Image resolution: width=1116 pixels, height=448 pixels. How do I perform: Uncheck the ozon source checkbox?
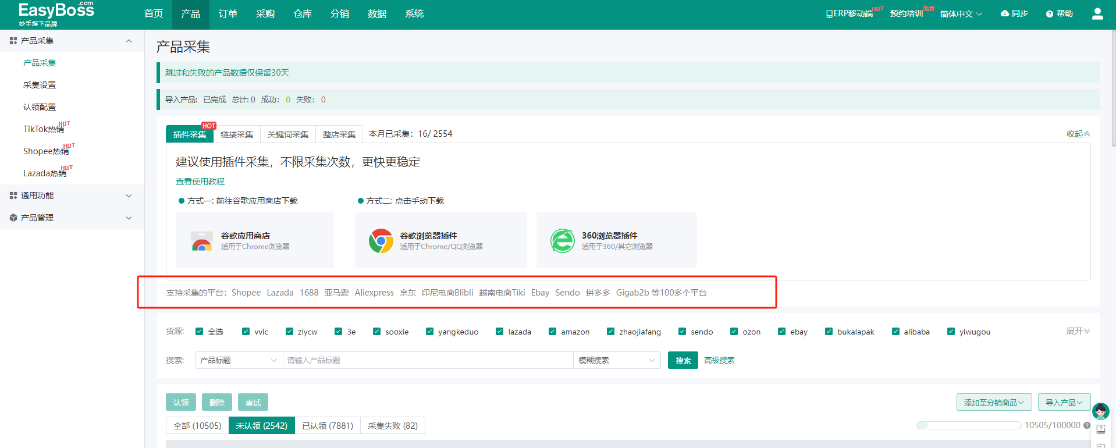[x=734, y=332]
